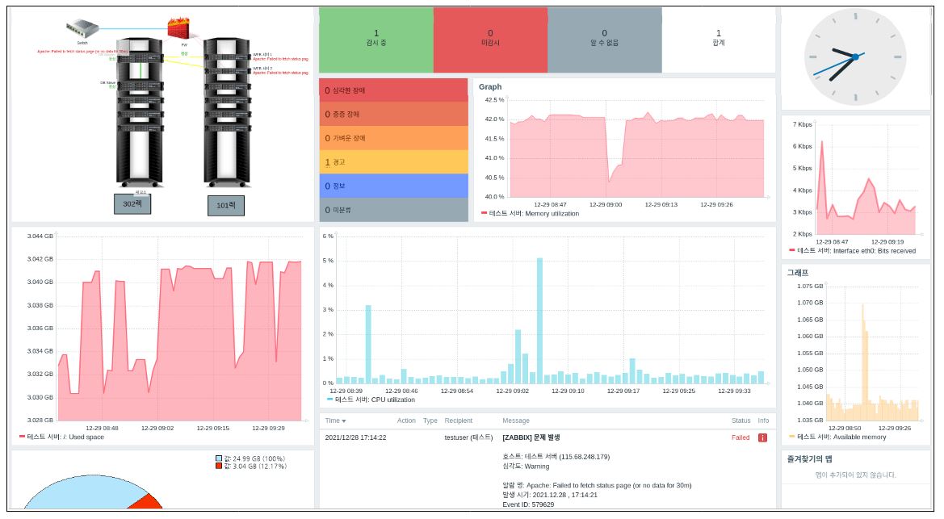This screenshot has width=944, height=519.
Task: Select the 미분류 gray severity row
Action: (x=394, y=210)
